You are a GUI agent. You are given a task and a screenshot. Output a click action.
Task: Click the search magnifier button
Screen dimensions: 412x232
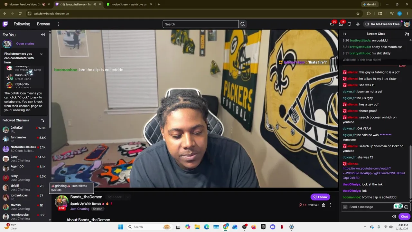[x=243, y=24]
